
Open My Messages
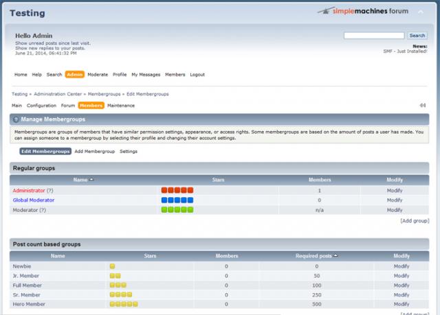pos(146,75)
